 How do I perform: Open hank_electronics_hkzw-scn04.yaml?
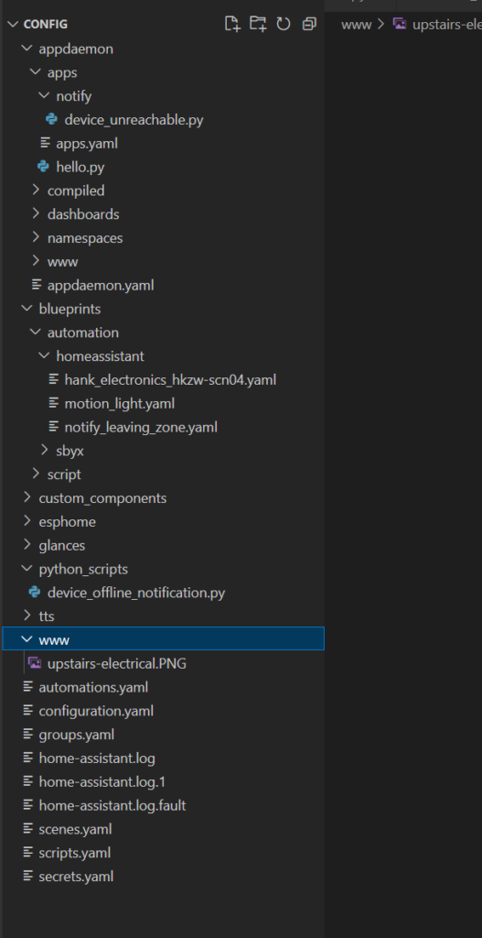pos(170,380)
